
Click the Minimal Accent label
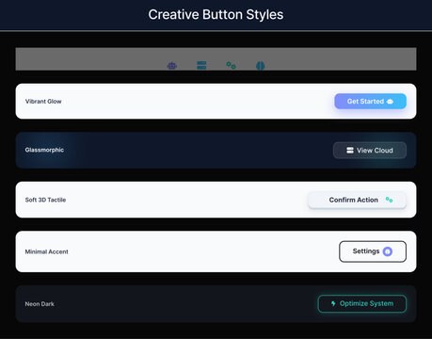46,251
